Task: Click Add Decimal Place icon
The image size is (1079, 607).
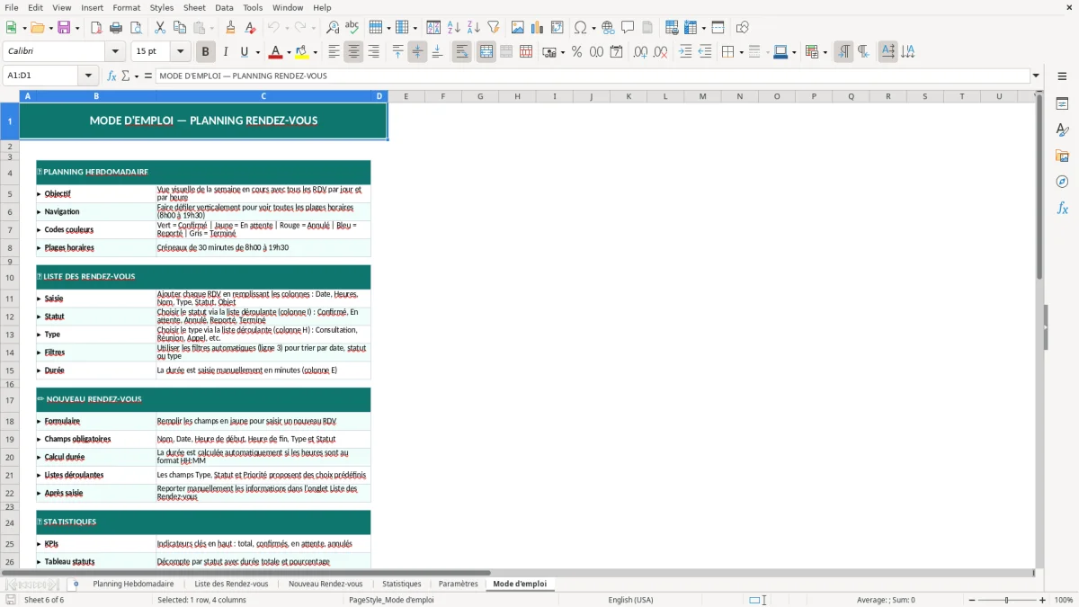Action: 640,52
